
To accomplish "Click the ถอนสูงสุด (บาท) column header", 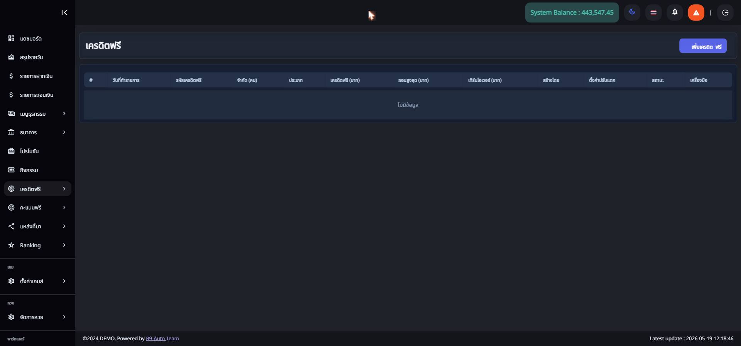I will pos(413,80).
